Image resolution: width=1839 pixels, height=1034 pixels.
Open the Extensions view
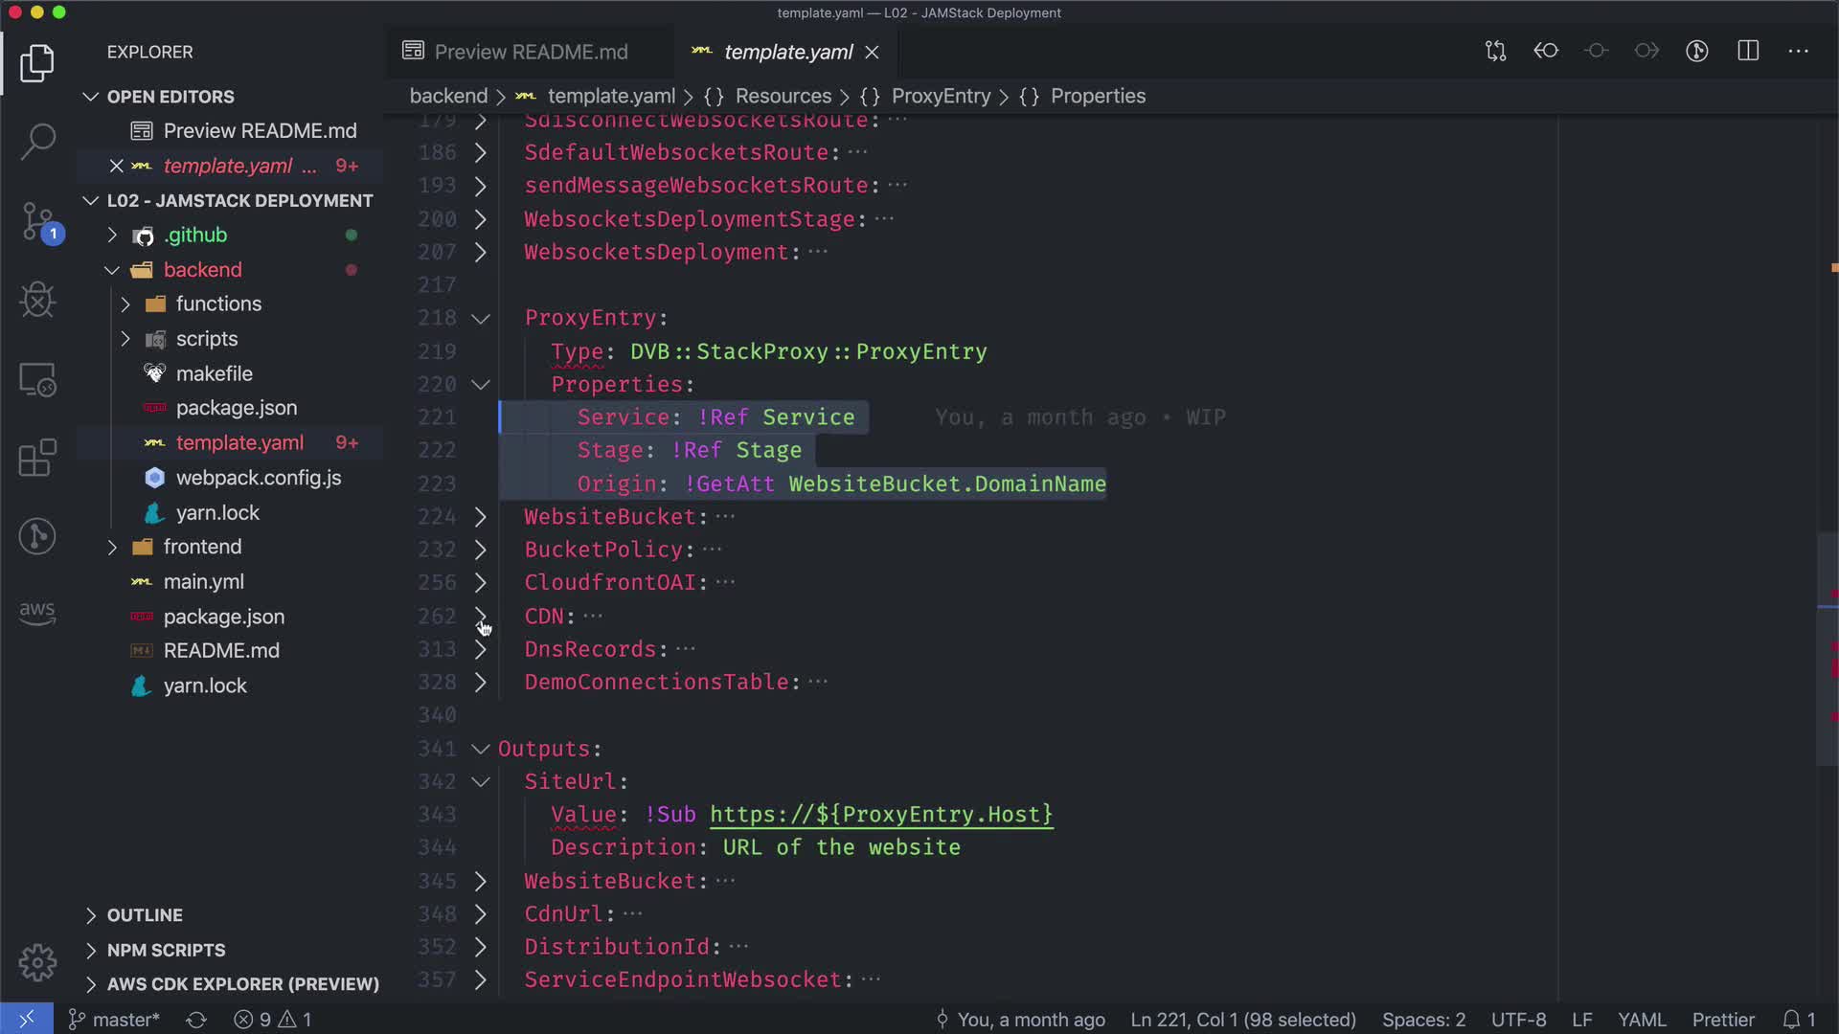tap(37, 458)
